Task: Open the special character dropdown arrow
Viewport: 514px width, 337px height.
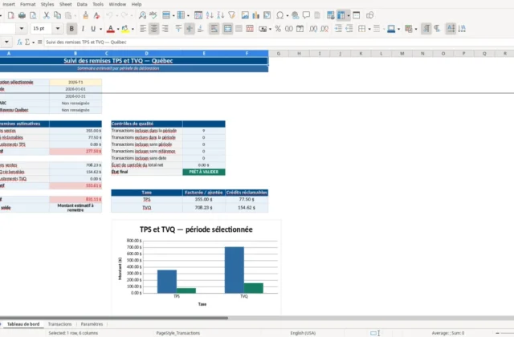Action: point(288,15)
